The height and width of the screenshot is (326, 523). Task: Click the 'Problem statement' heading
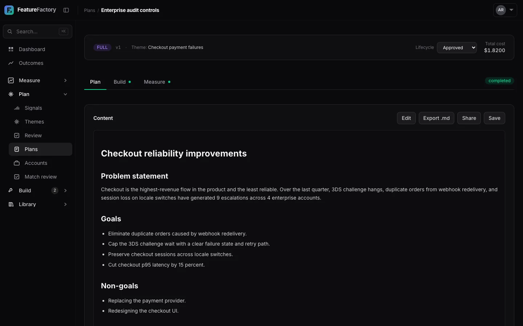click(134, 176)
